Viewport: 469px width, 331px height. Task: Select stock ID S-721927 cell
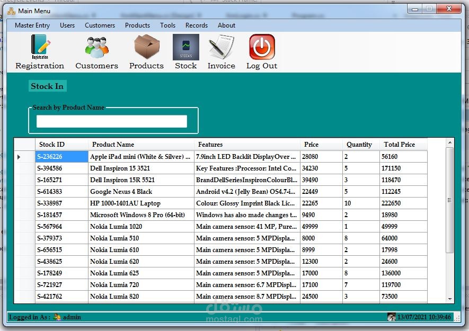[61, 285]
